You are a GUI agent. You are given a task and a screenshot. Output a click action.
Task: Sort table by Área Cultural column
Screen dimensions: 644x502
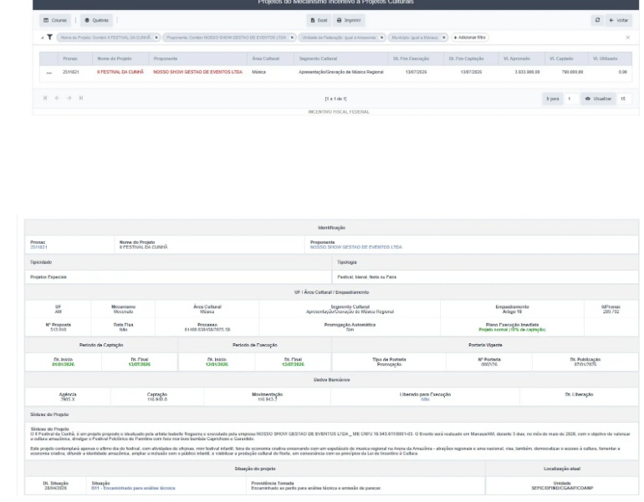pos(265,58)
